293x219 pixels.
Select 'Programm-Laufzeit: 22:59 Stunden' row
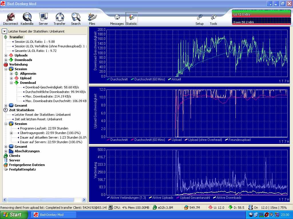44,128
